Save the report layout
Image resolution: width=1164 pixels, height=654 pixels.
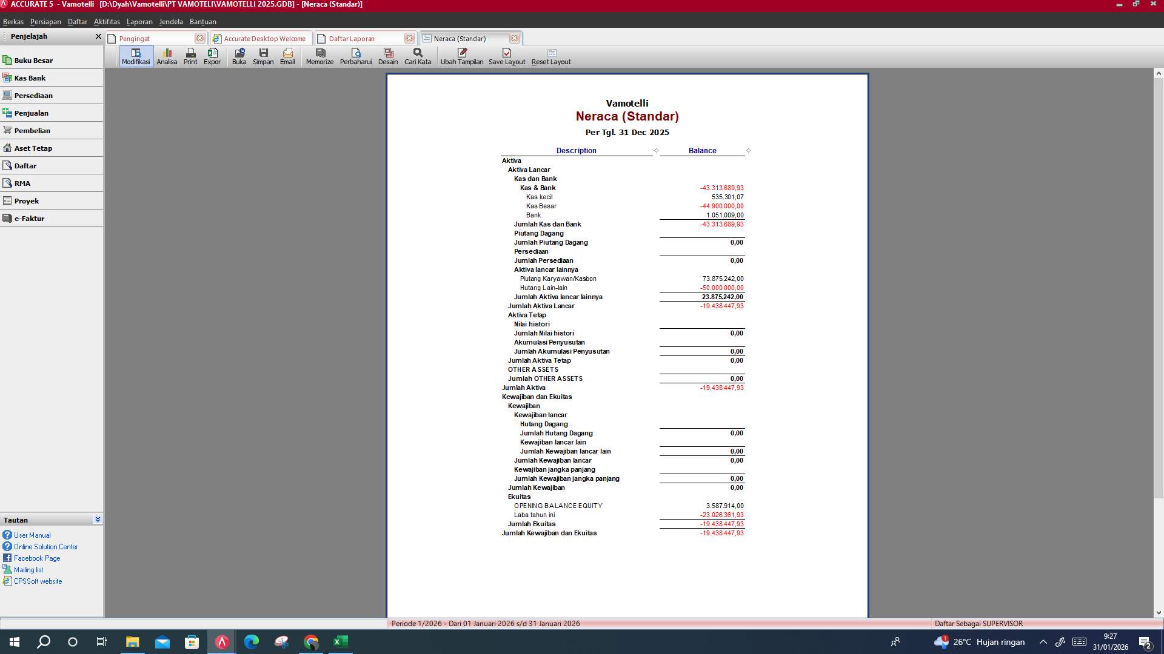[x=507, y=56]
